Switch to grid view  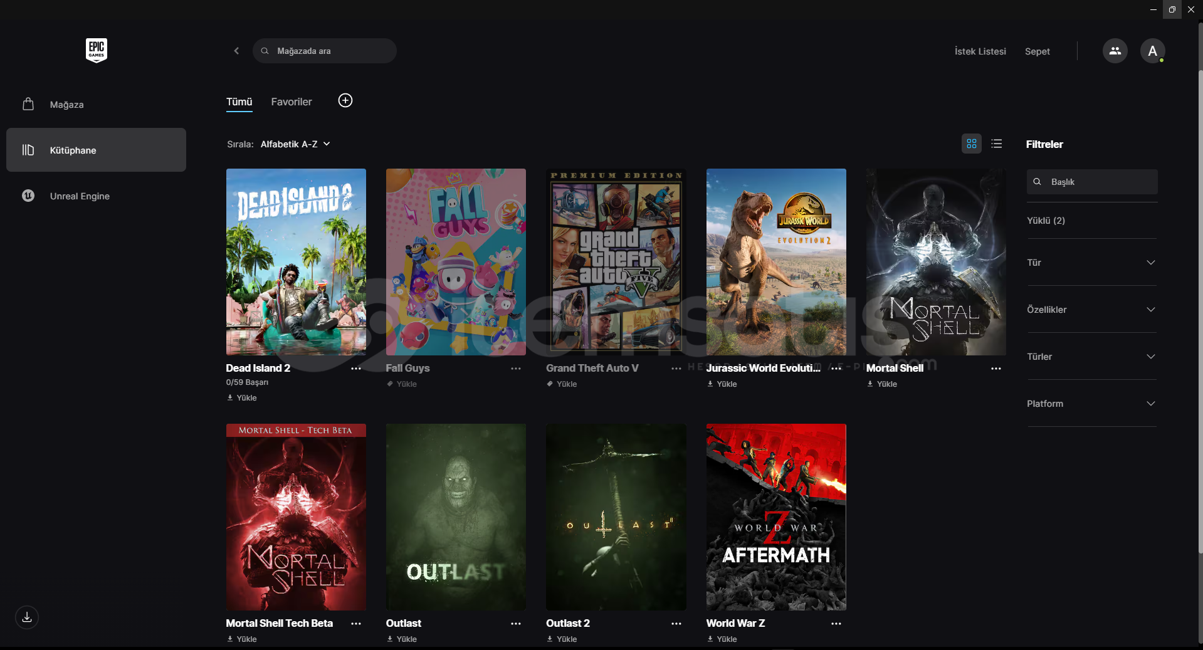point(972,144)
